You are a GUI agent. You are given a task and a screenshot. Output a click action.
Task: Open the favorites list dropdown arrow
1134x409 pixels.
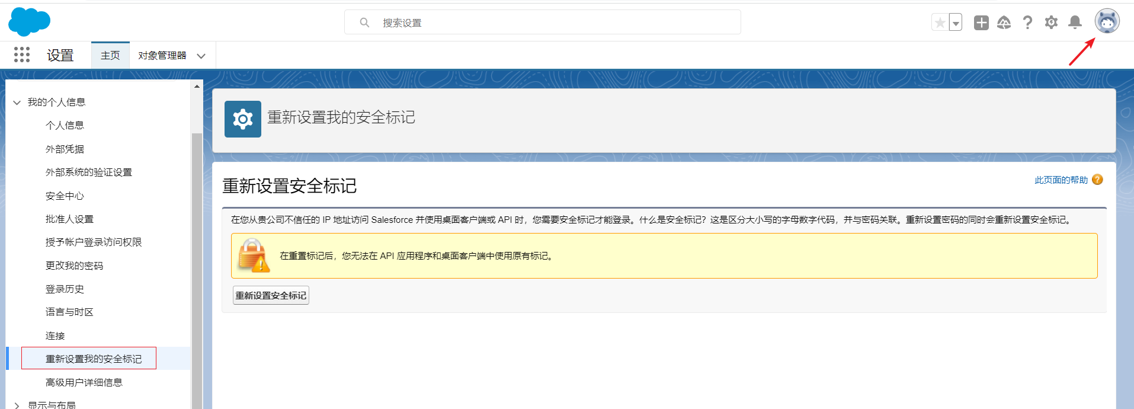[x=956, y=23]
